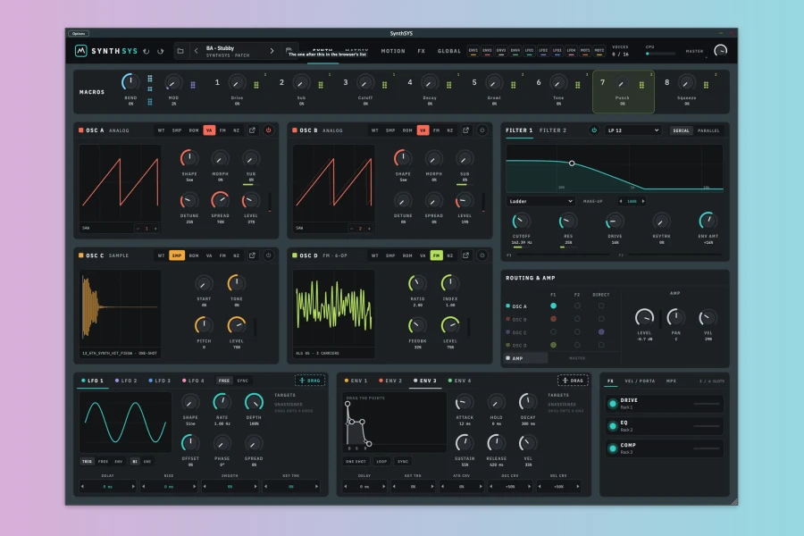Decrease ENV Delay value left arrow
804x536 pixels.
coord(345,486)
